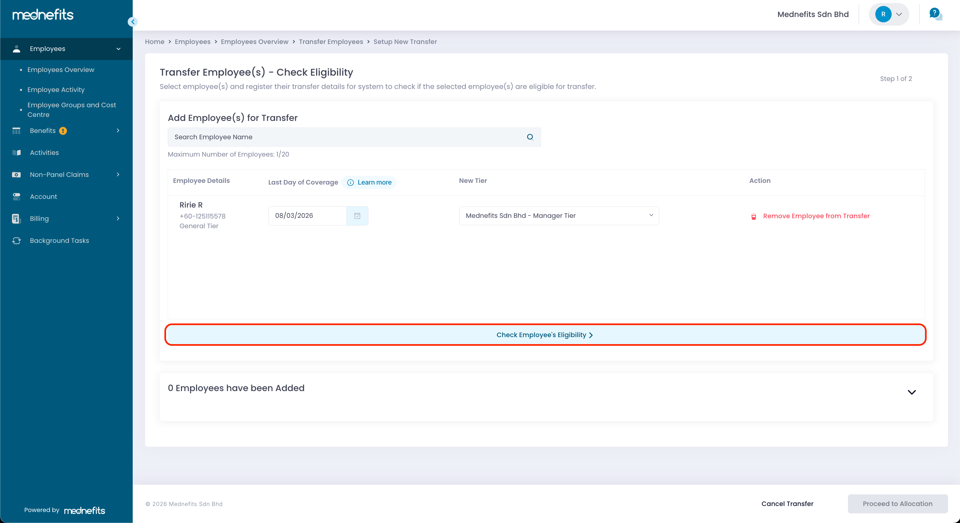Open the New Tier dropdown

pyautogui.click(x=558, y=216)
